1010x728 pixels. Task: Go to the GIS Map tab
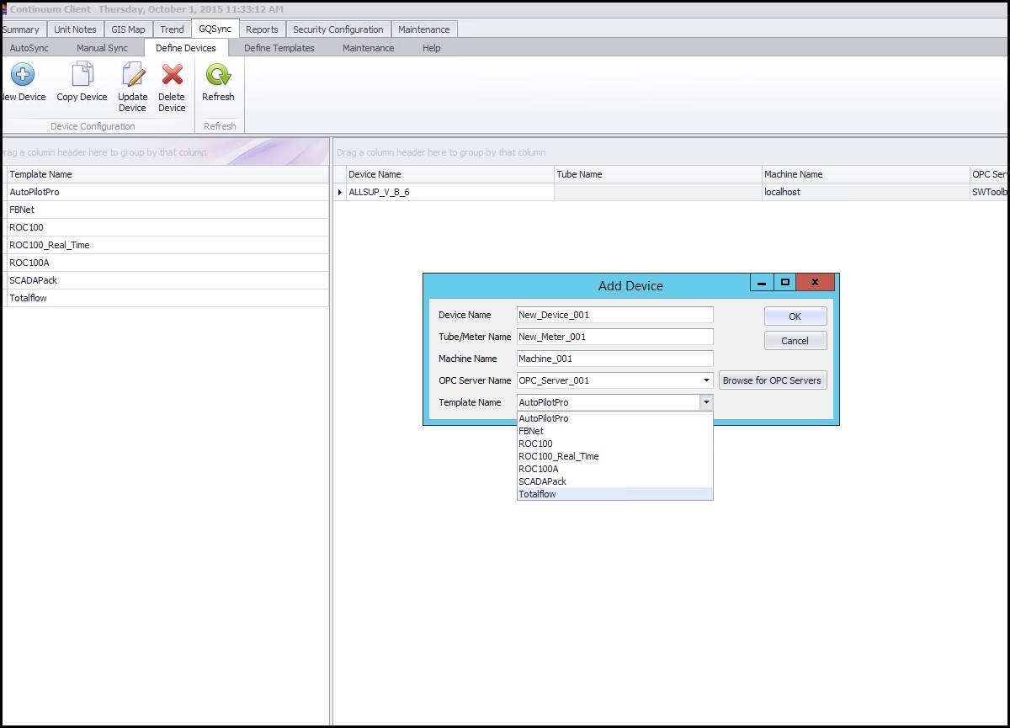[128, 29]
